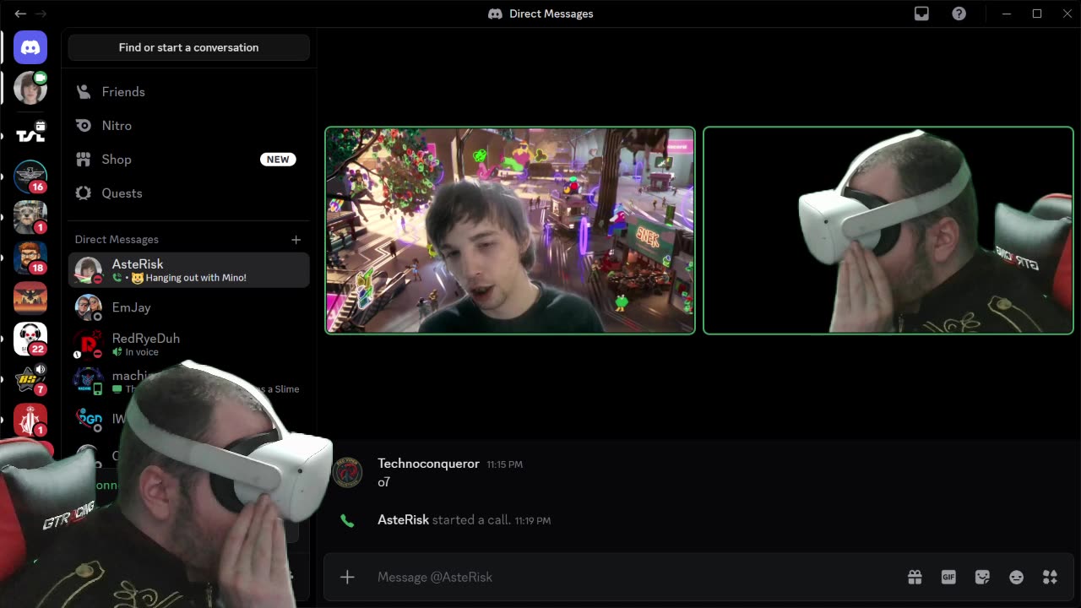The width and height of the screenshot is (1081, 608).
Task: Open the Apps launcher icon in message bar
Action: (1050, 577)
